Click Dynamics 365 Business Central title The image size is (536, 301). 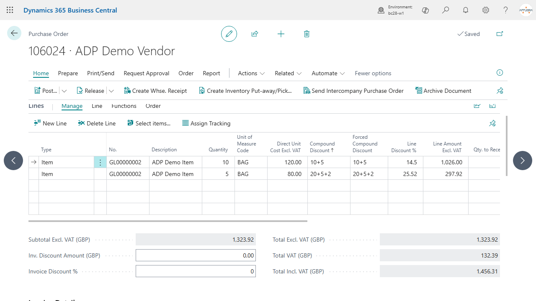pos(70,10)
